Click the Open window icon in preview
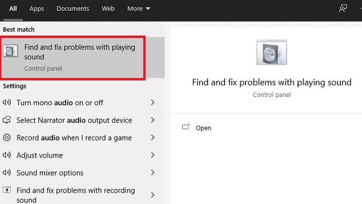The width and height of the screenshot is (362, 204). (x=186, y=127)
